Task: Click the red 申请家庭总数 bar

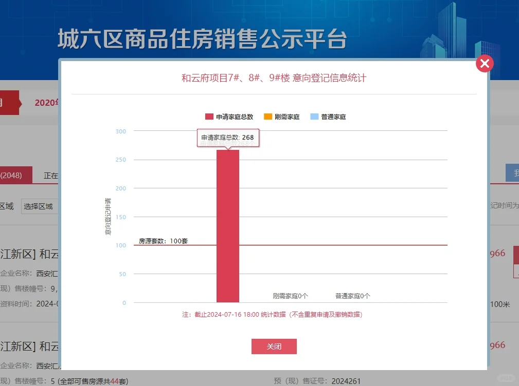Action: [x=228, y=226]
